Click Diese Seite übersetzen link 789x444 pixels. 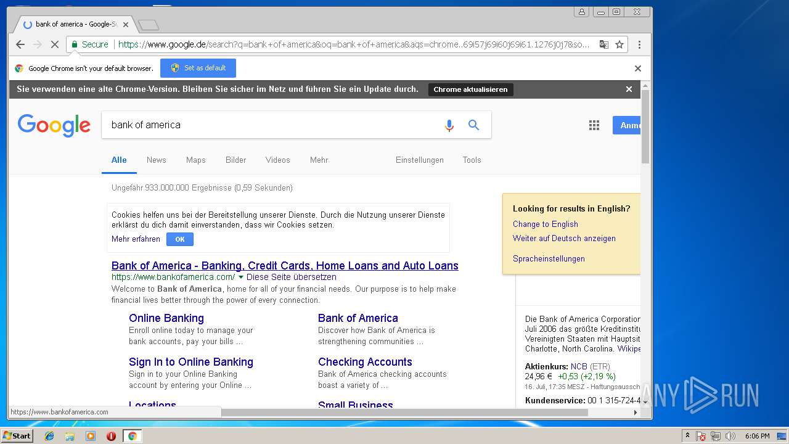coord(292,277)
